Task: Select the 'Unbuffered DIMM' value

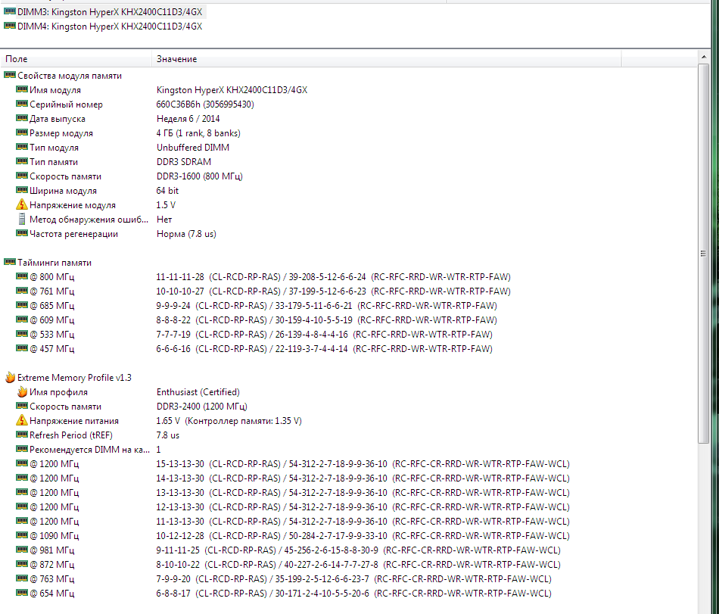Action: click(x=192, y=148)
